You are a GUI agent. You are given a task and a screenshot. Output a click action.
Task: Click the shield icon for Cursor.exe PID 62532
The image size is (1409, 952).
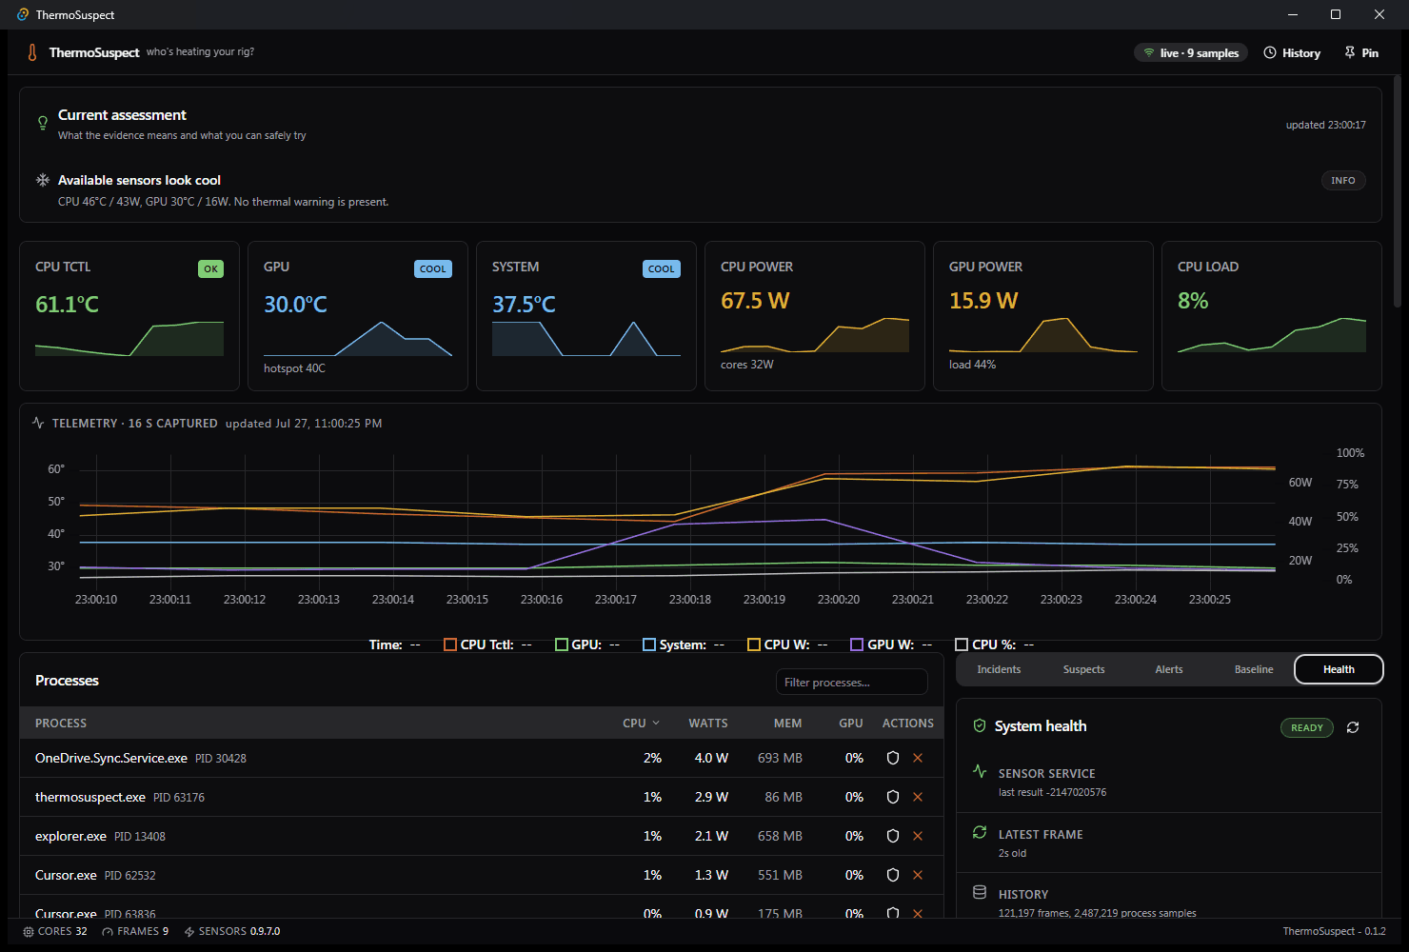point(893,875)
